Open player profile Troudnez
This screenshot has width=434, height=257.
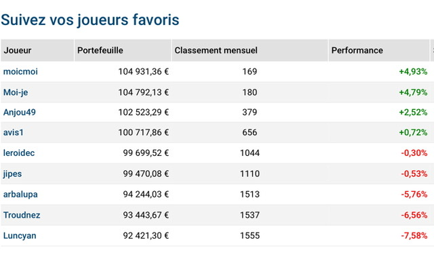coord(22,215)
